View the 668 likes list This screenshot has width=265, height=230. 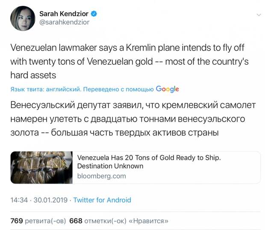click(119, 221)
